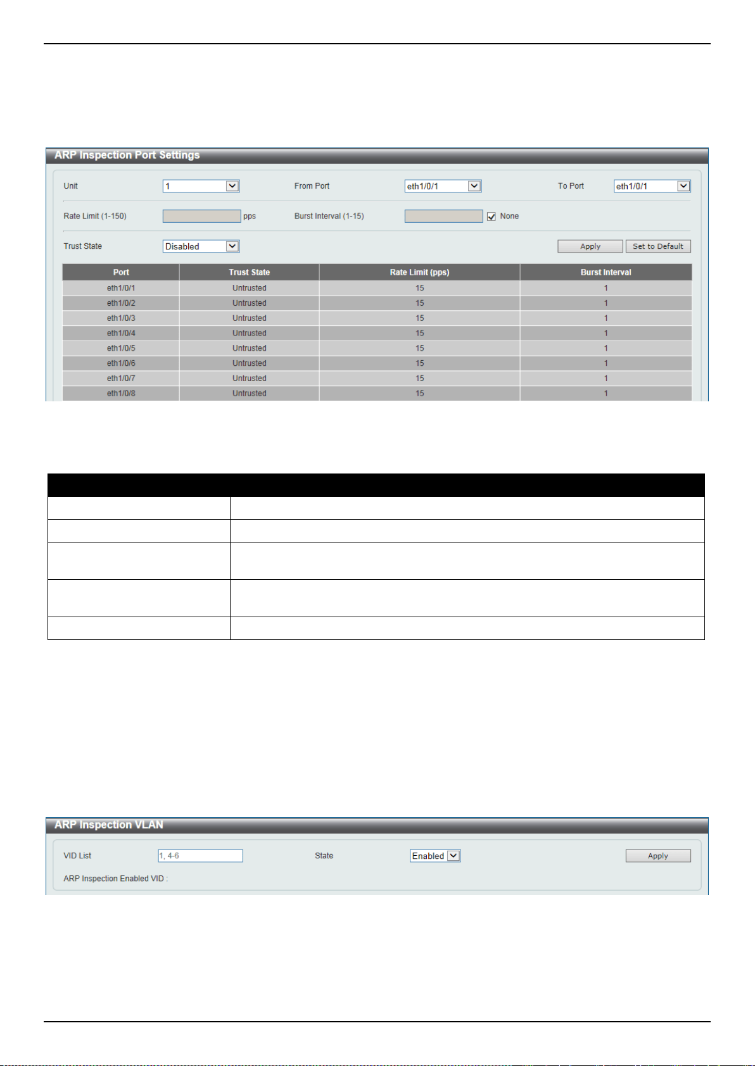Image resolution: width=755 pixels, height=1066 pixels.
Task: Click Apply in ARP Inspection VLAN
Action: (x=658, y=856)
